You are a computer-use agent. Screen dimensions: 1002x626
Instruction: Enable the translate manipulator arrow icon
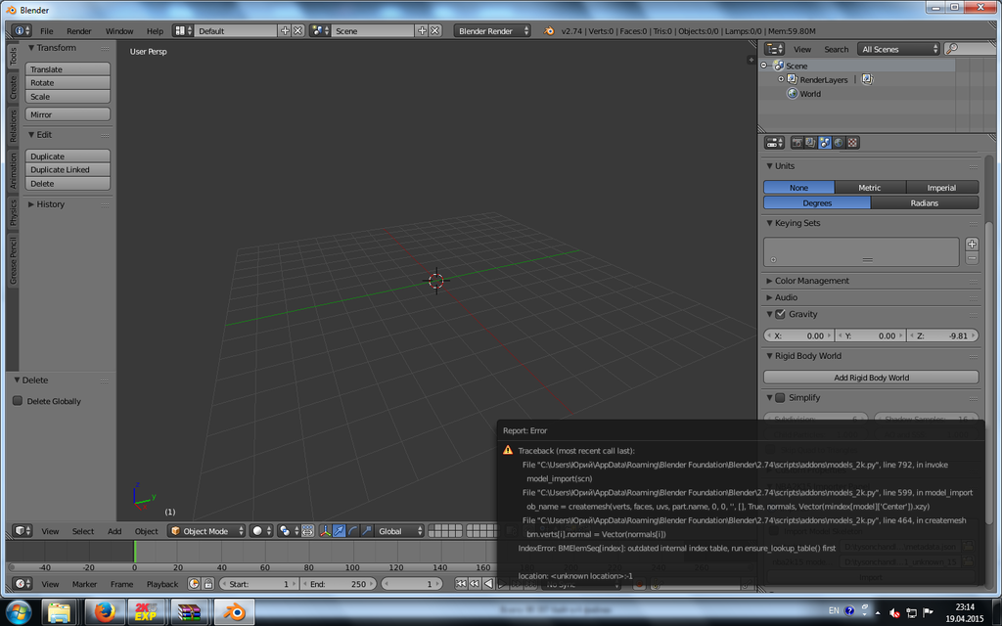point(339,531)
